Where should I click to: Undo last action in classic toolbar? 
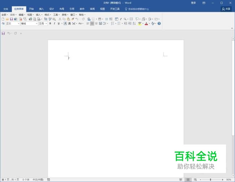click(x=77, y=19)
